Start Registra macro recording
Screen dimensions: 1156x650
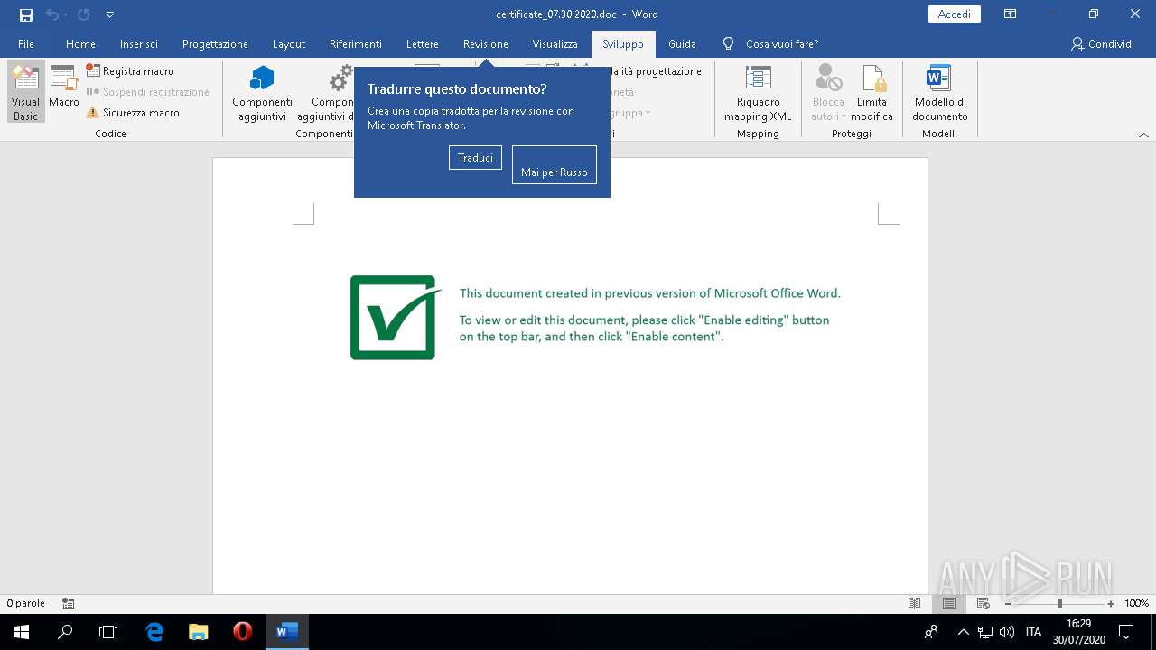pos(130,70)
